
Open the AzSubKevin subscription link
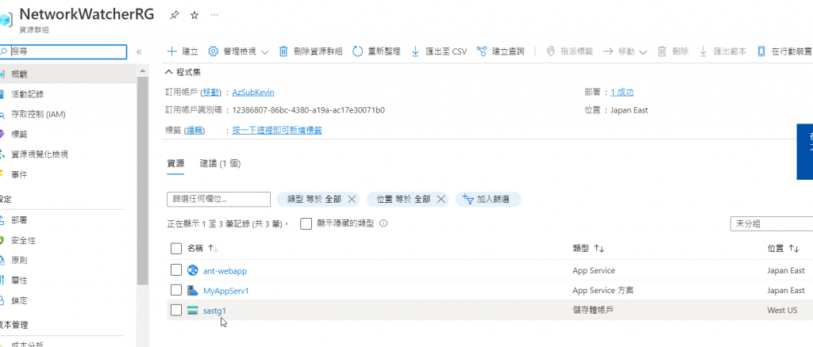click(x=253, y=92)
